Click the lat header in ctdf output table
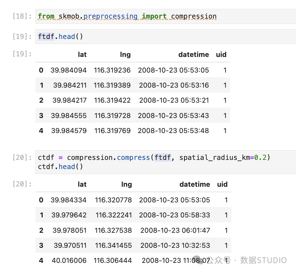The height and width of the screenshot is (272, 296). coord(82,184)
